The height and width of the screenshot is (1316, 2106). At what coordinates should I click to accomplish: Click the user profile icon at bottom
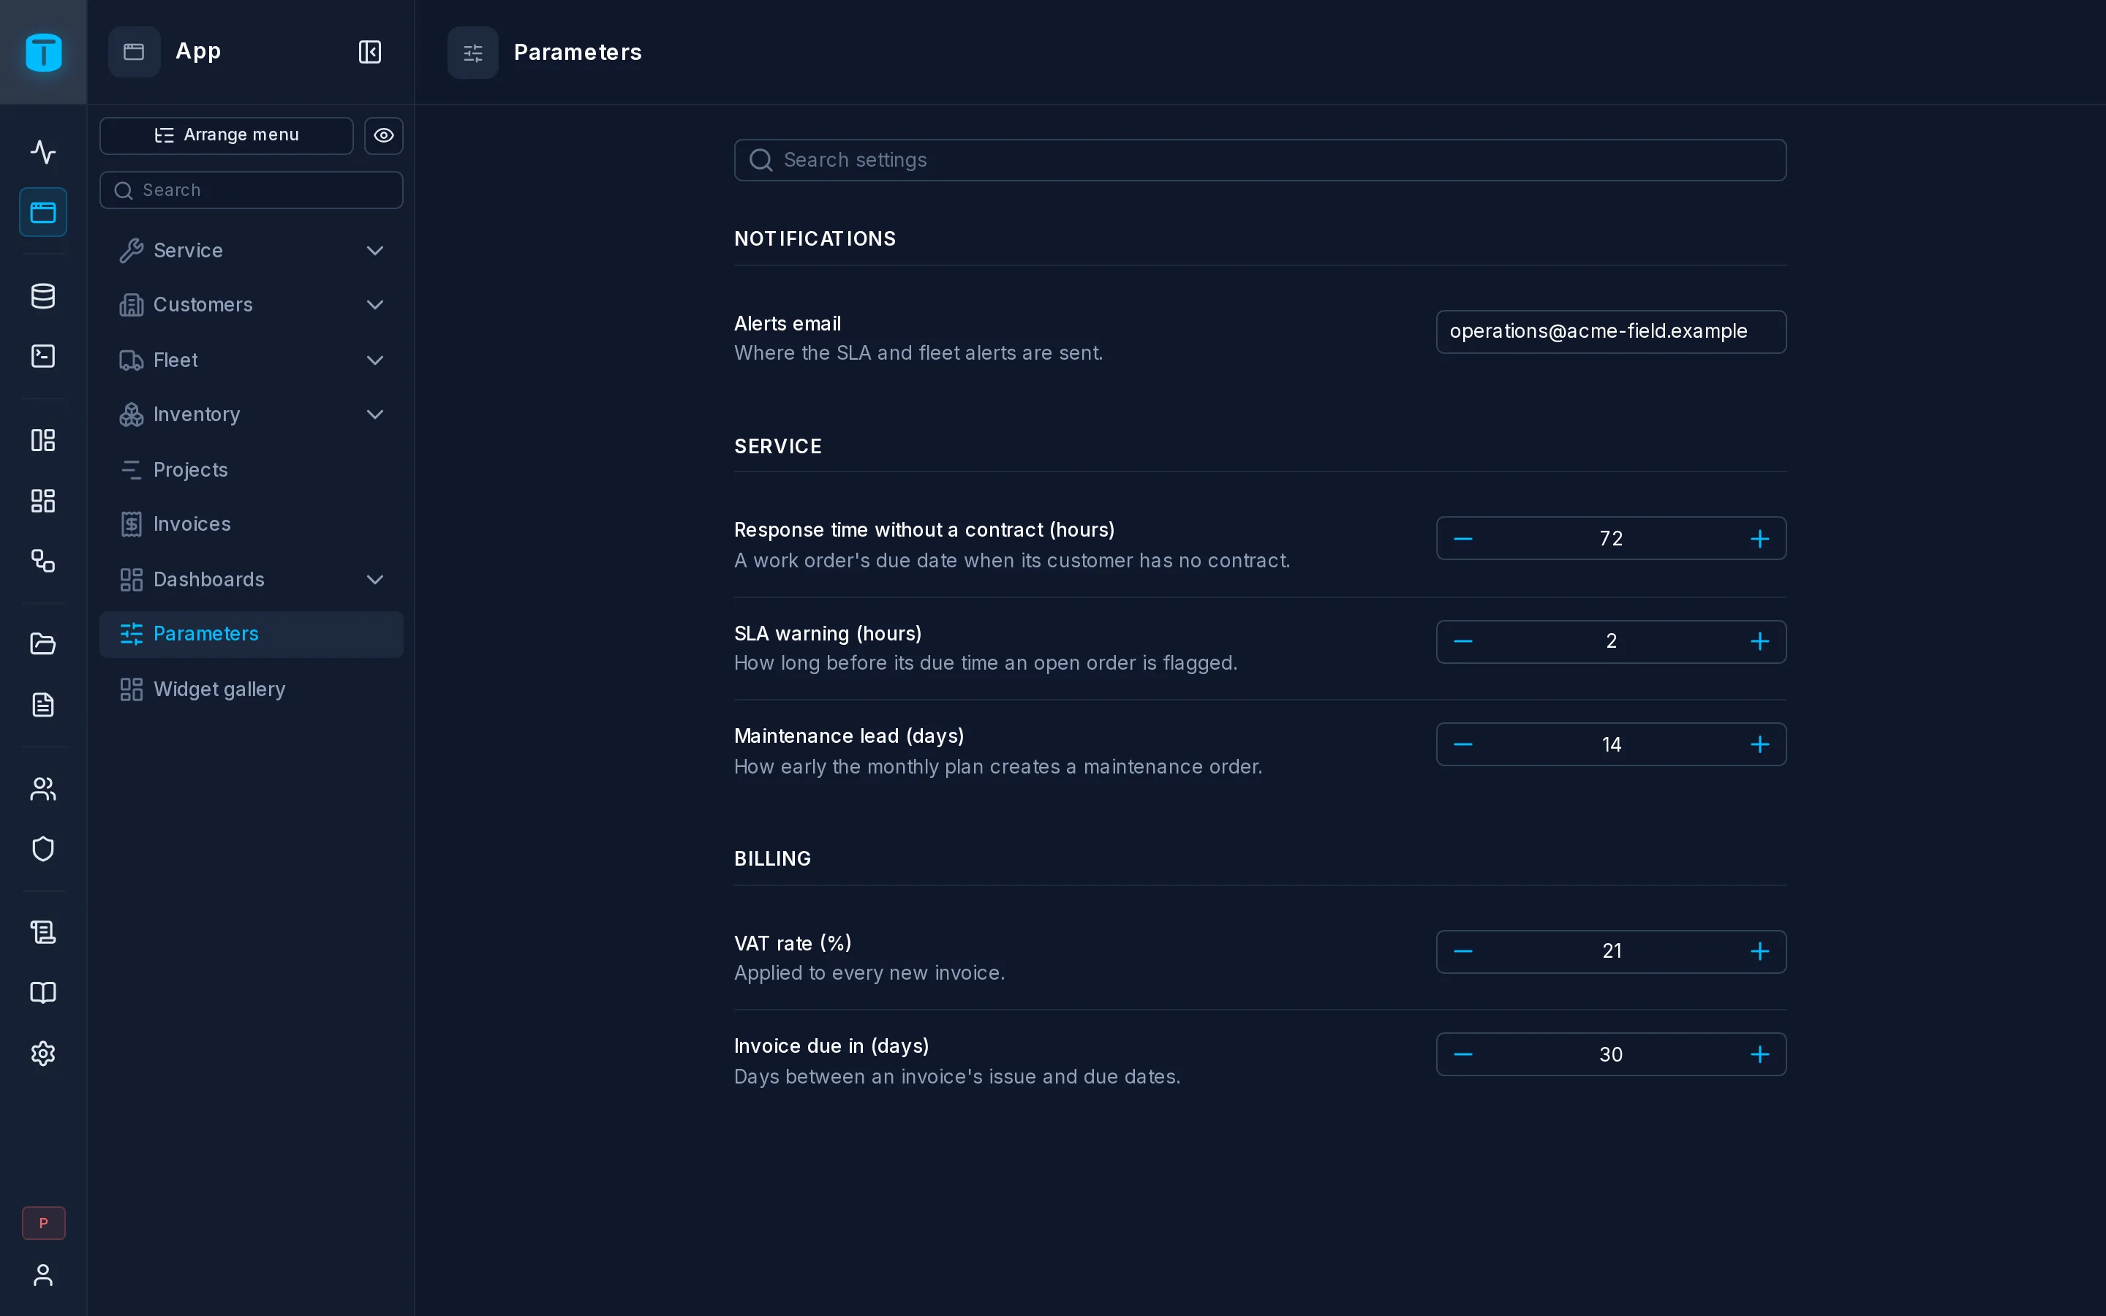42,1275
